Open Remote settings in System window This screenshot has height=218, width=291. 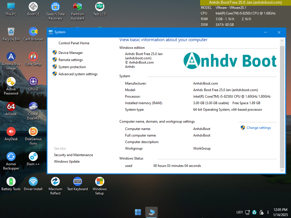pos(70,60)
